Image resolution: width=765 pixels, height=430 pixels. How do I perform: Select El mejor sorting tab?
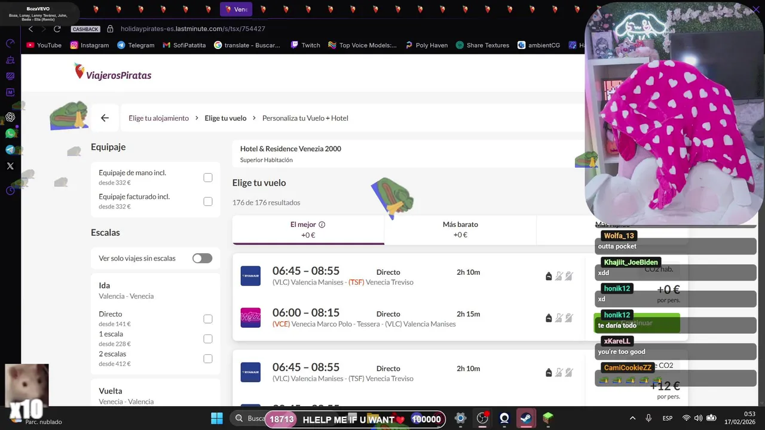point(308,230)
